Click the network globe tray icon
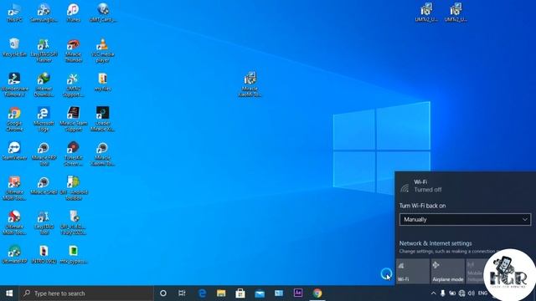 click(x=461, y=293)
